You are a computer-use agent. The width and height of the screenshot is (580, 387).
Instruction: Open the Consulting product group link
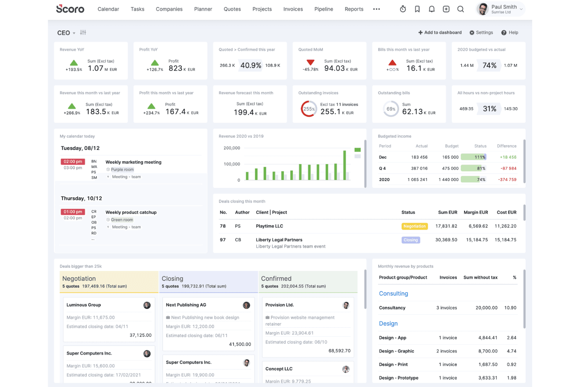click(x=393, y=294)
